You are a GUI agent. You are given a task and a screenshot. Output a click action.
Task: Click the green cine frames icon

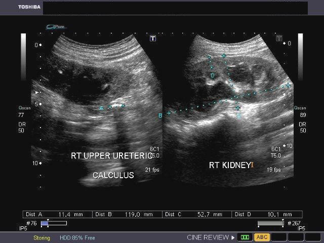tap(246, 237)
